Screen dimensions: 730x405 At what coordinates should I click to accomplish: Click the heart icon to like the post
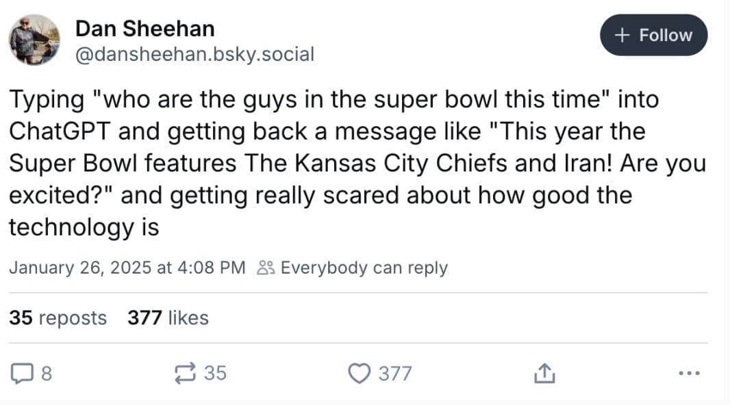point(359,373)
